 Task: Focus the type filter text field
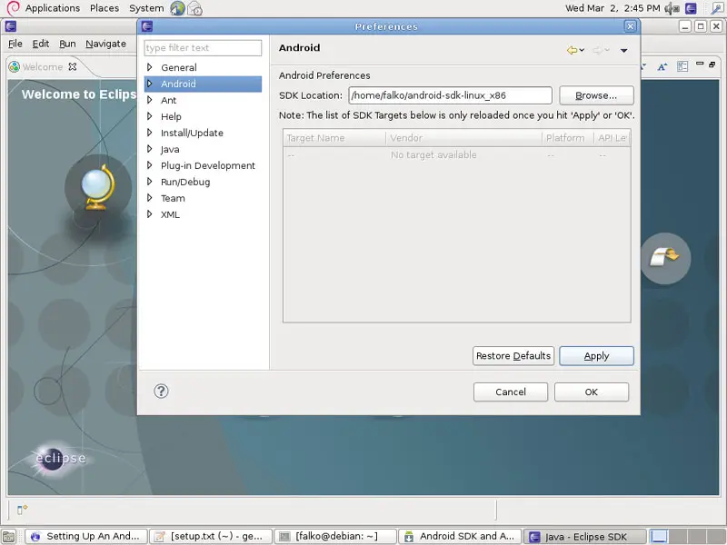pos(203,48)
